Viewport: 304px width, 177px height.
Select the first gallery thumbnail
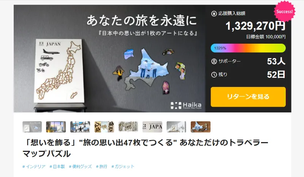[32, 127]
